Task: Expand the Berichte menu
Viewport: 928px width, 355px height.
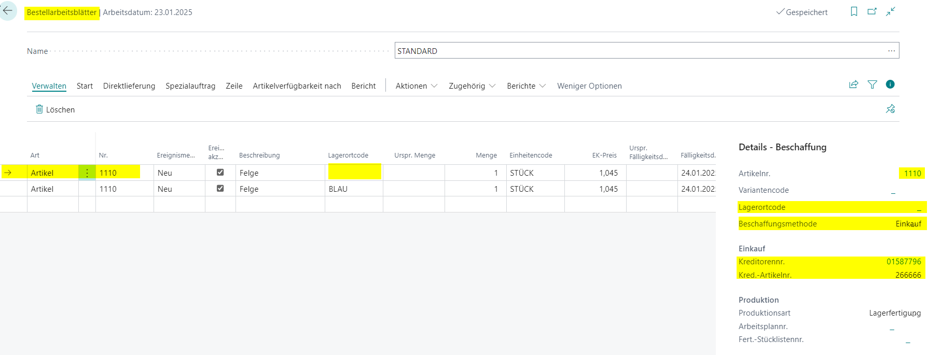Action: tap(526, 86)
